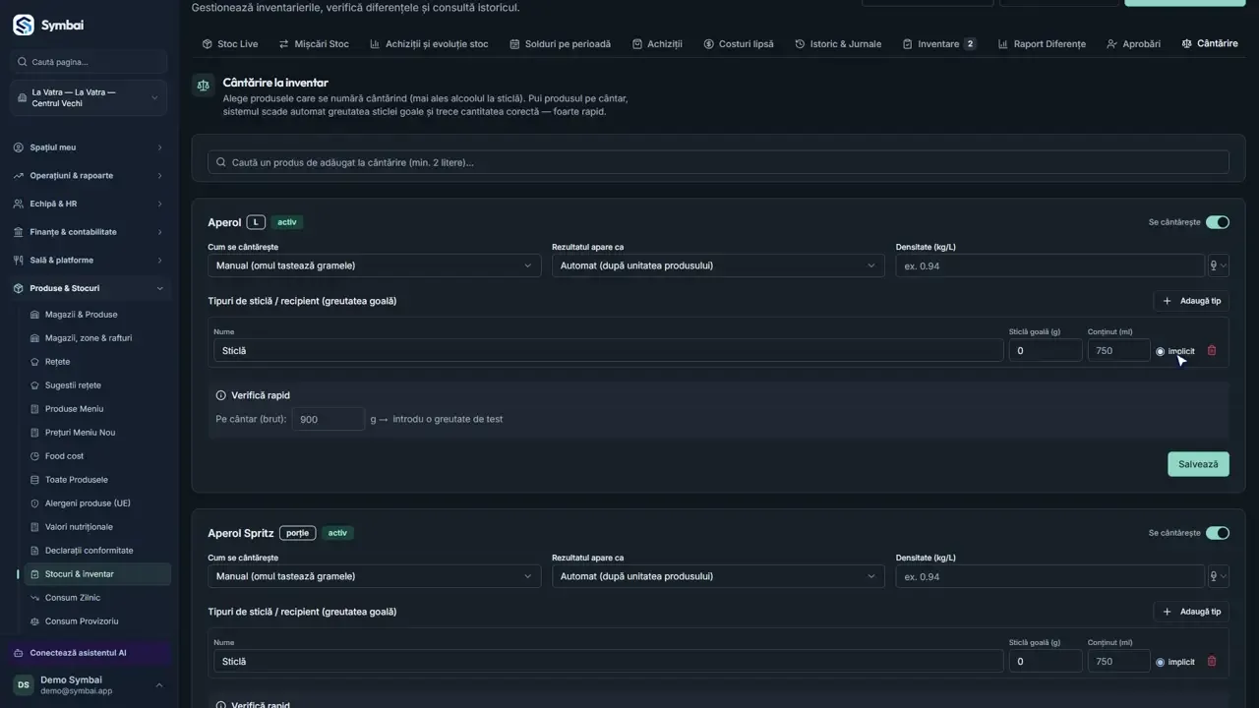Expand the Finanțe & contabilitate section

89,232
